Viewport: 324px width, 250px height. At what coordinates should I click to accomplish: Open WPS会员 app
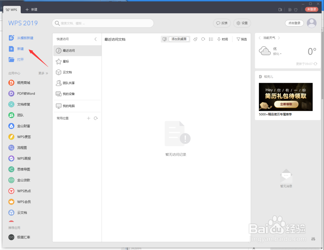19,202
